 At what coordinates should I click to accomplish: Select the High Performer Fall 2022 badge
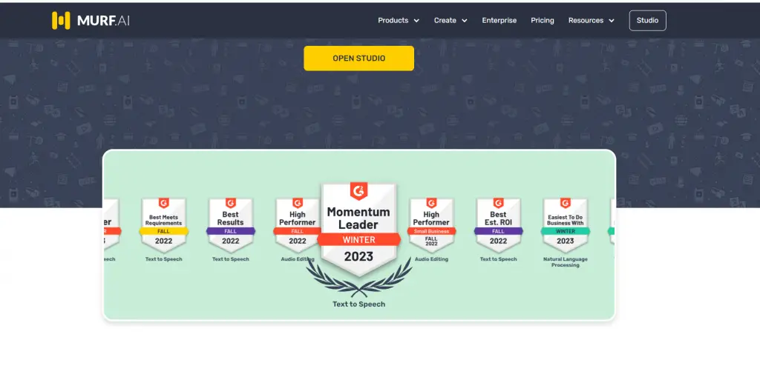pos(297,225)
